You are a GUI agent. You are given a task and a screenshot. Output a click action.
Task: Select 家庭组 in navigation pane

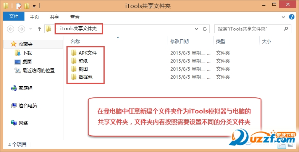point(26,88)
